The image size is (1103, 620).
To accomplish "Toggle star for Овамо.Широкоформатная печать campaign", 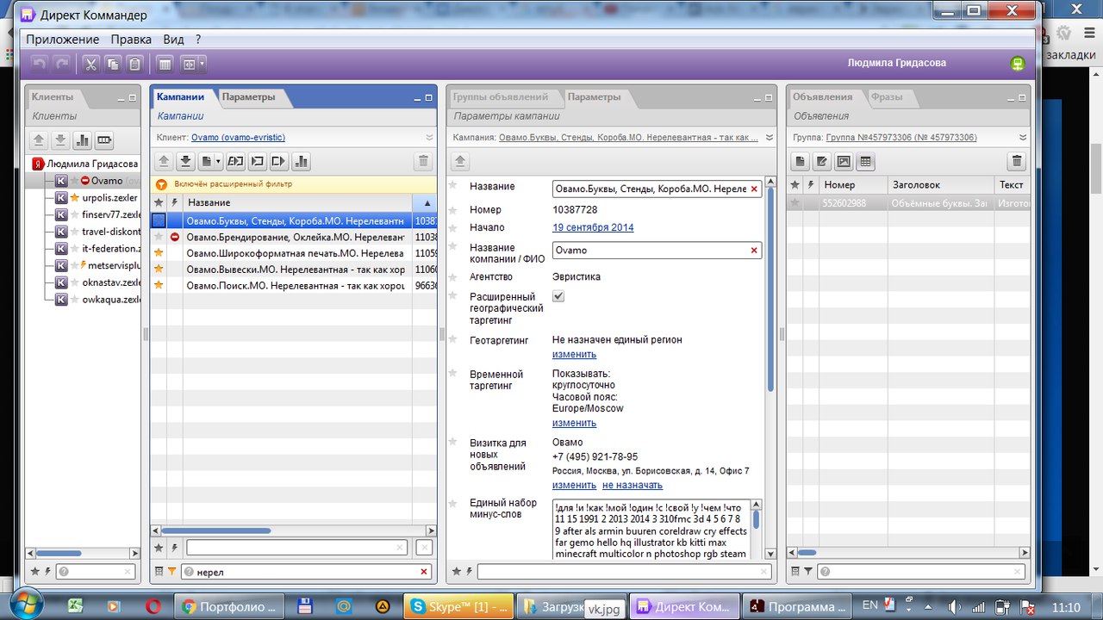I will click(x=159, y=253).
